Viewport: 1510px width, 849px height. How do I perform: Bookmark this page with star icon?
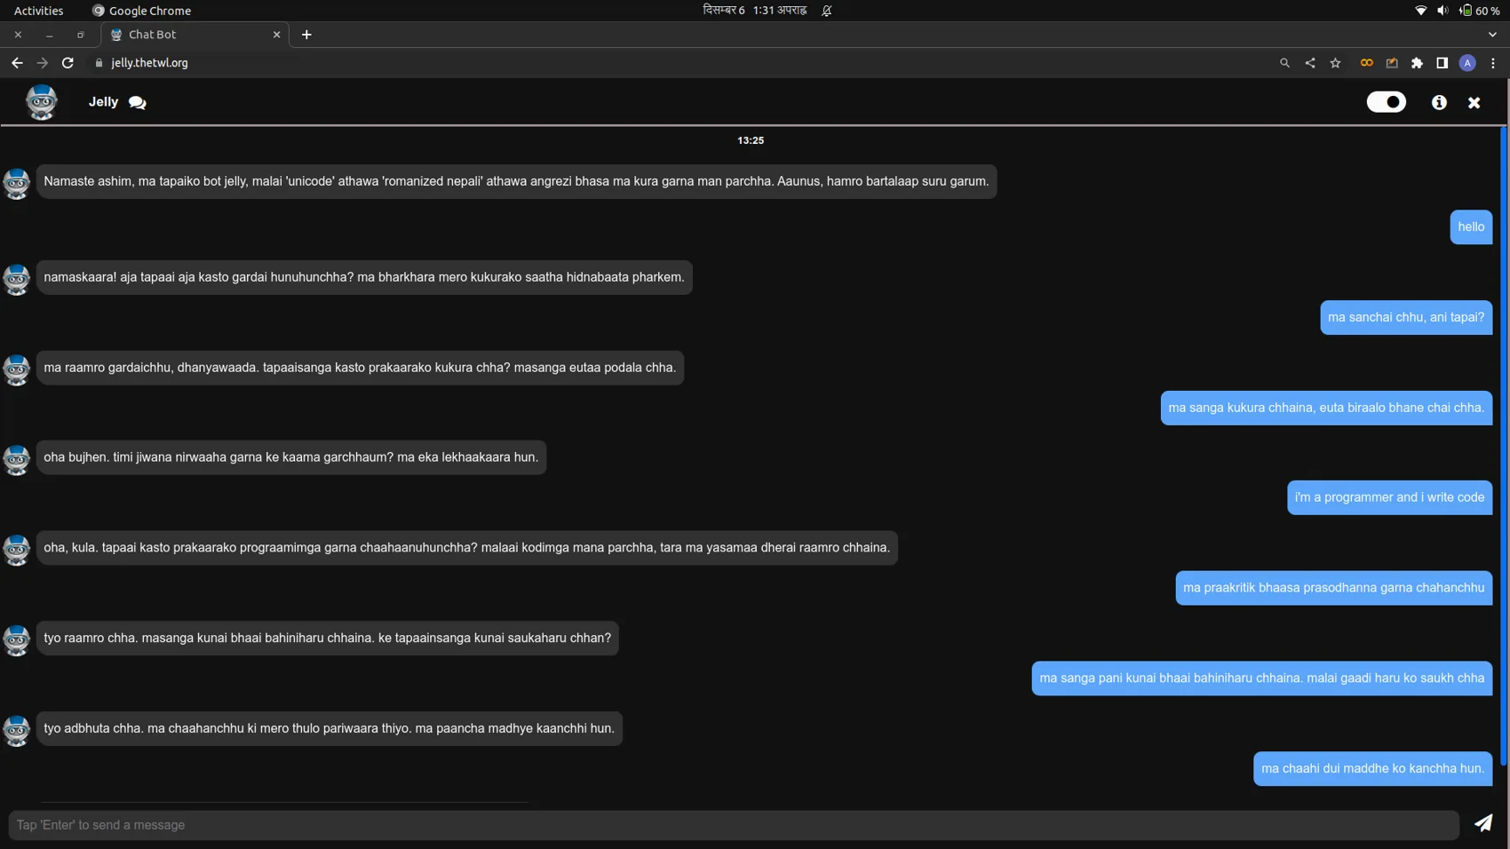(1335, 63)
